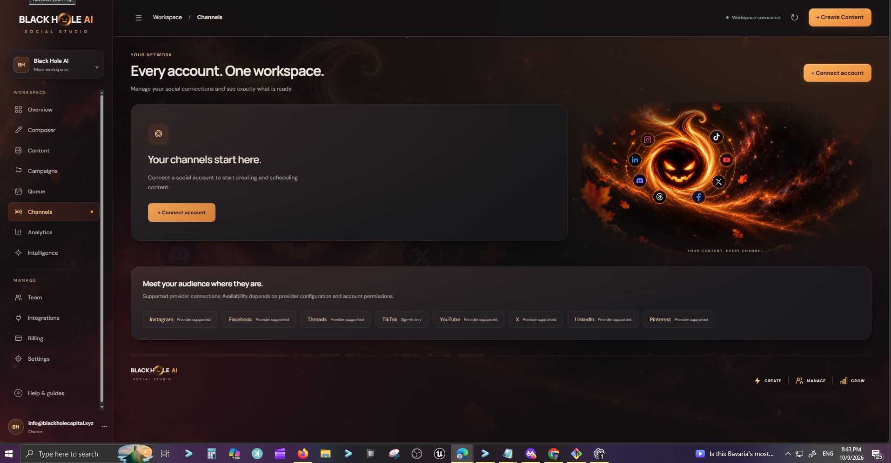Open the Overview page in sidebar
Image resolution: width=891 pixels, height=463 pixels.
point(54,110)
